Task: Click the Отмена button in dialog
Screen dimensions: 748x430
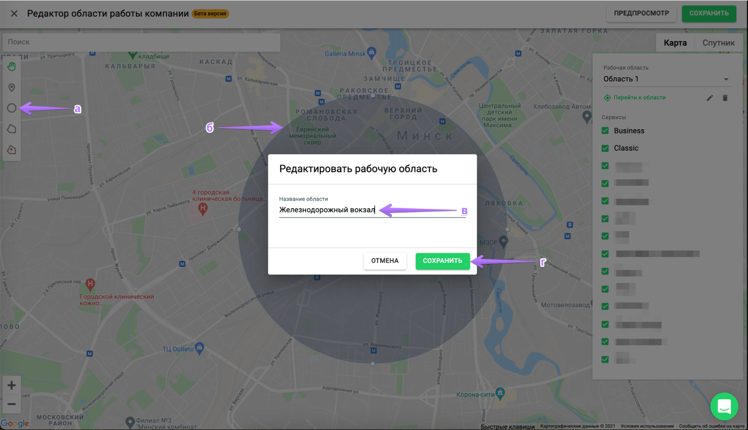Action: coord(385,261)
